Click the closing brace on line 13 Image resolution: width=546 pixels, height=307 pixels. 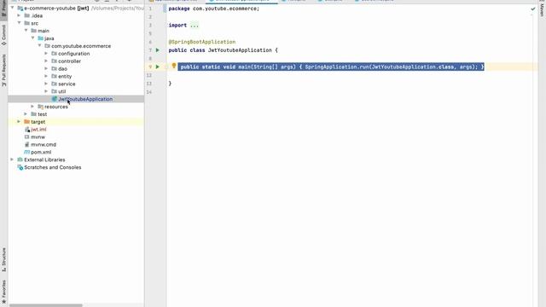[170, 84]
